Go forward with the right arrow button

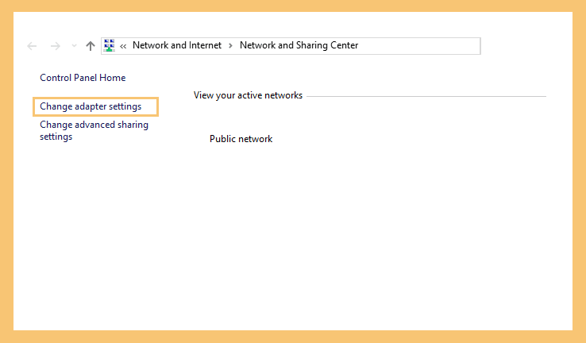[56, 46]
